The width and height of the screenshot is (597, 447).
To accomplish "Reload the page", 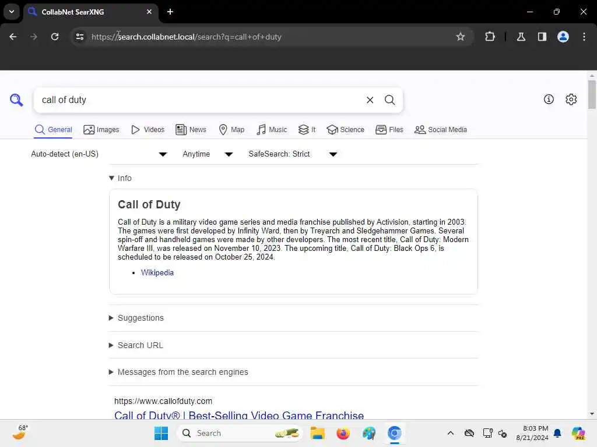I will tap(55, 37).
